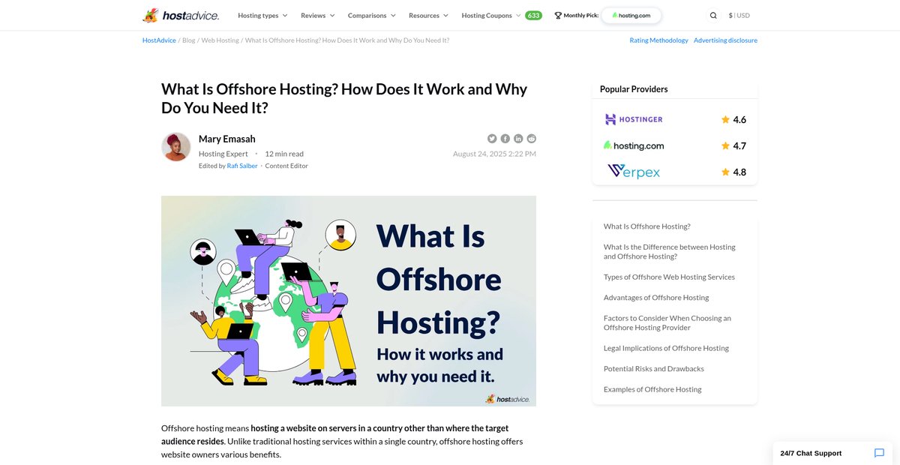900x465 pixels.
Task: Jump to 'What Is Offshore Hosting?' section
Action: pyautogui.click(x=646, y=226)
